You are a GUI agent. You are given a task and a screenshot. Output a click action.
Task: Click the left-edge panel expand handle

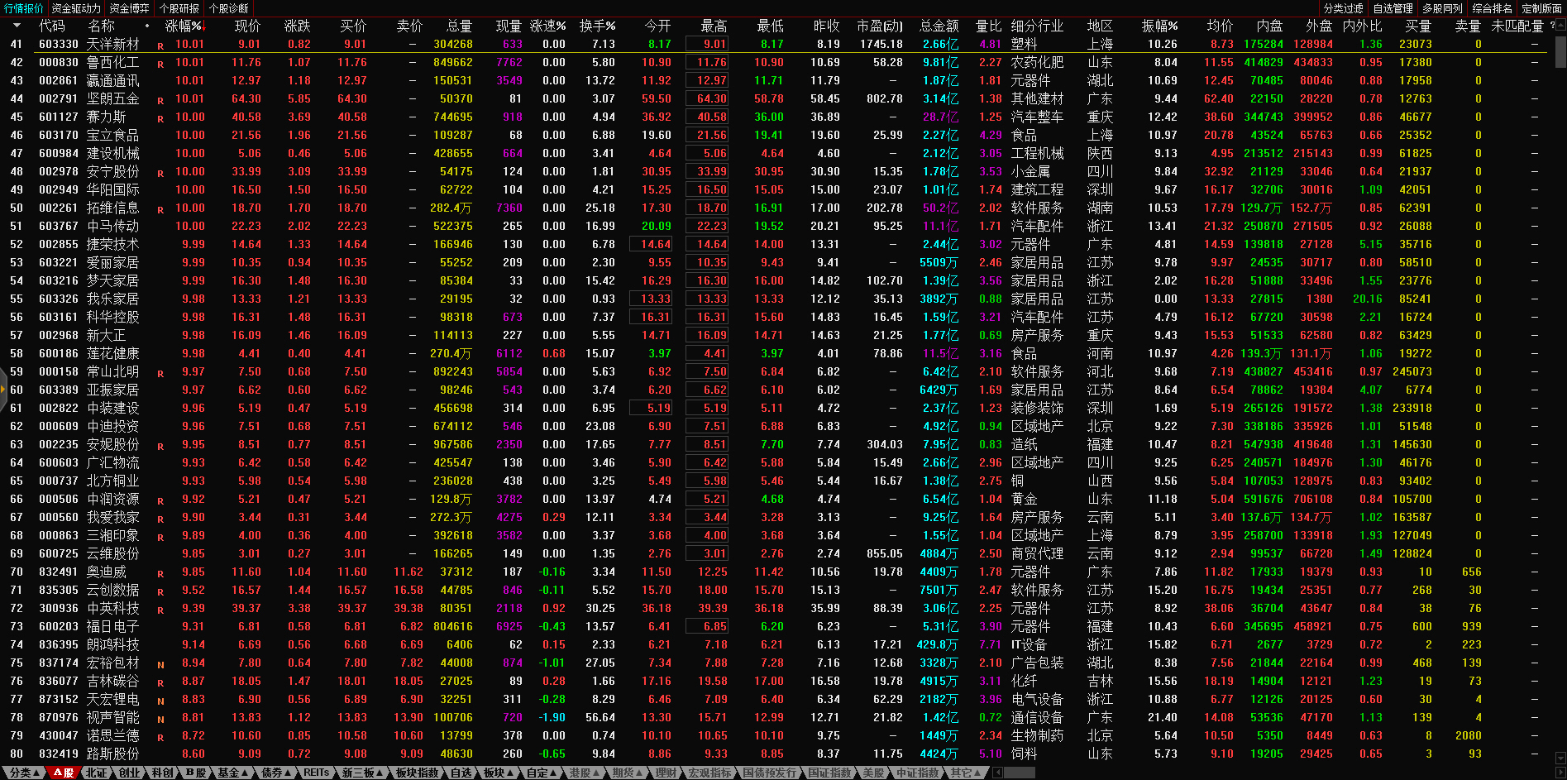click(x=3, y=390)
